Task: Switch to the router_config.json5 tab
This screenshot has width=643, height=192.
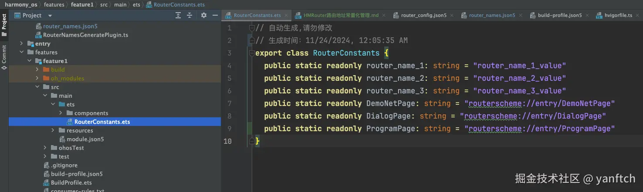Action: coord(423,15)
